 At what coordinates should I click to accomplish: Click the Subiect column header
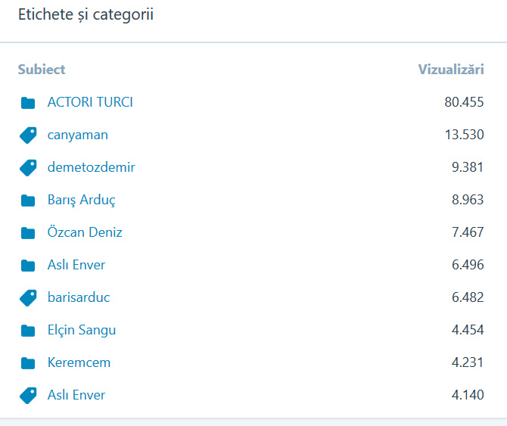tap(42, 70)
